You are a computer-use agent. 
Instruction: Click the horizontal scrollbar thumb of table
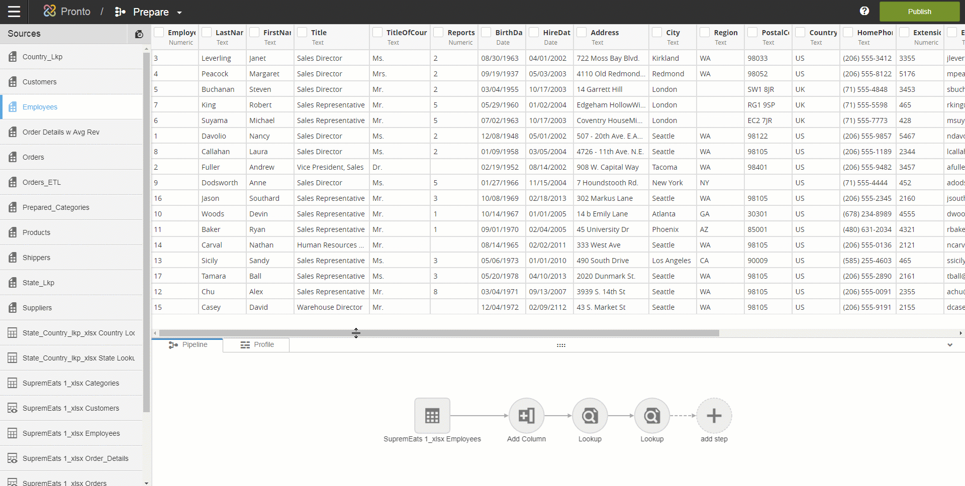coord(439,333)
